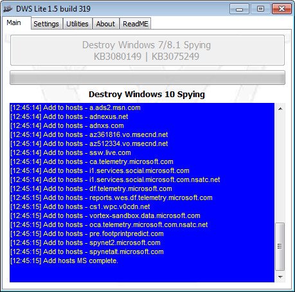Select log line ssw.live.com
Screen dimensions: 295x292
coord(71,152)
